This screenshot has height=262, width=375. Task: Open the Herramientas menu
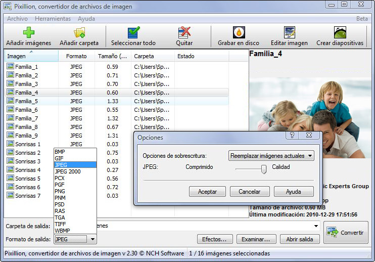pos(53,19)
